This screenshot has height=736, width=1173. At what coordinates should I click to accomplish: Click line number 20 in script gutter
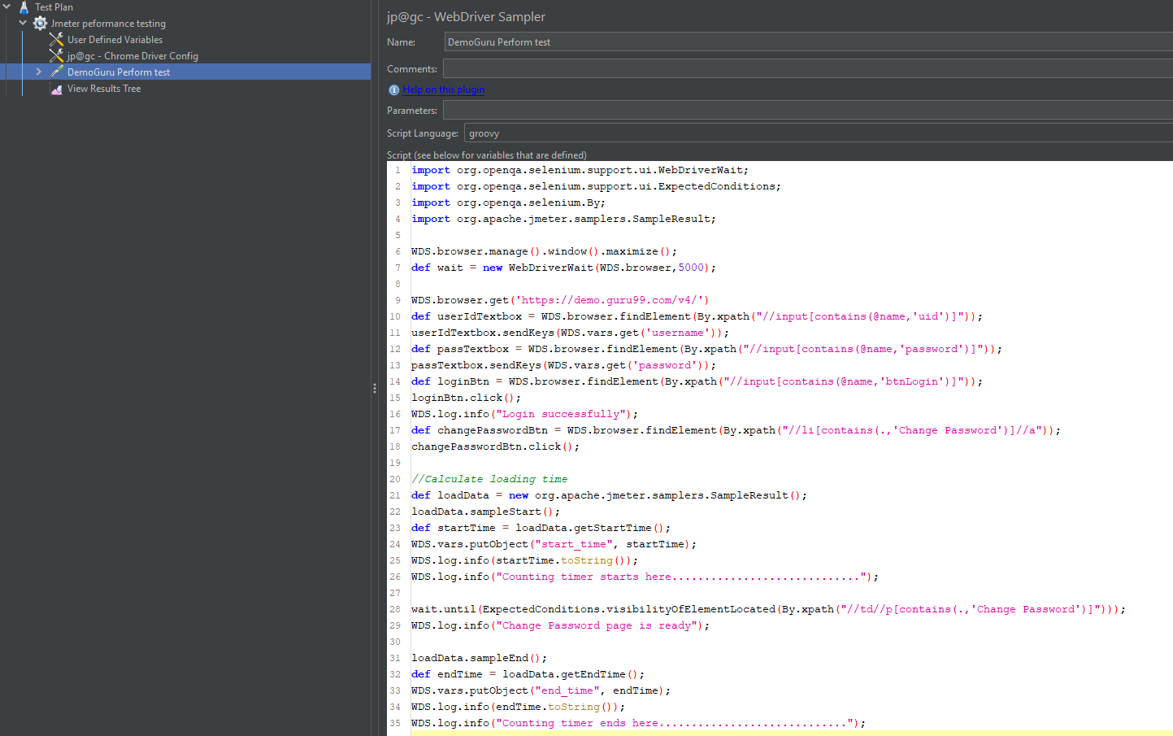[x=395, y=479]
